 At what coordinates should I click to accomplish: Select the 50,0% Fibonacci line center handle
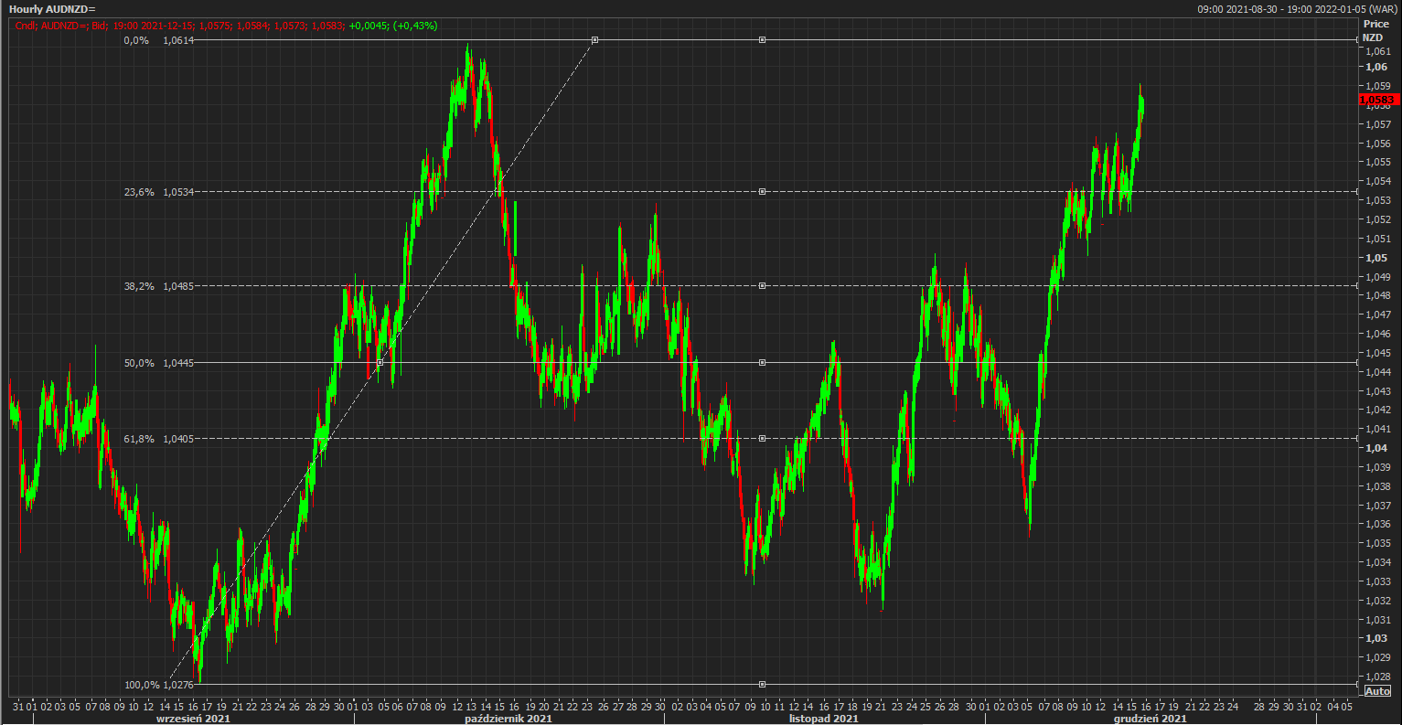762,363
